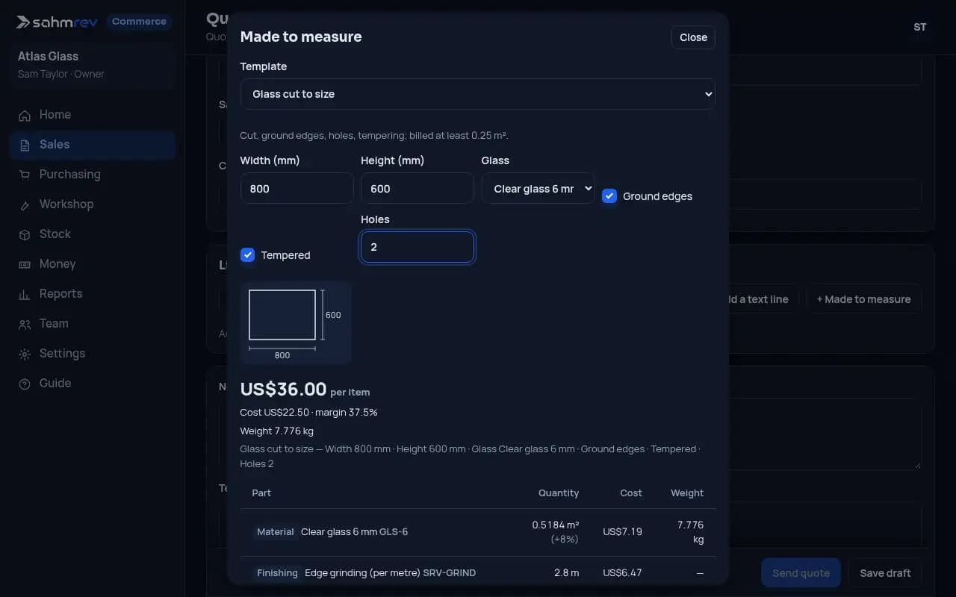Click the US$7.19 cost cell
Viewport: 956px width, 597px height.
[x=622, y=532]
